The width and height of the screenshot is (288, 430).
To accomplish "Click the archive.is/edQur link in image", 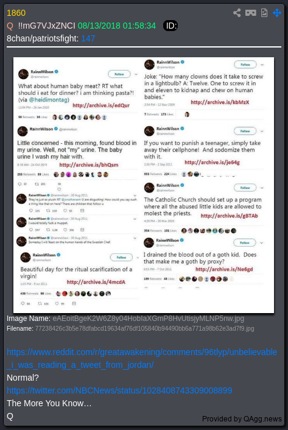I will pos(101,105).
